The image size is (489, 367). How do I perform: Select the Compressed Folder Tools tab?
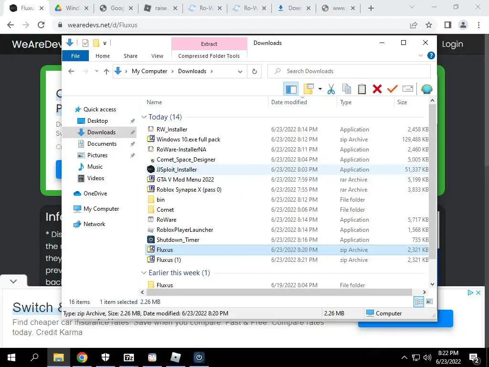coord(209,56)
